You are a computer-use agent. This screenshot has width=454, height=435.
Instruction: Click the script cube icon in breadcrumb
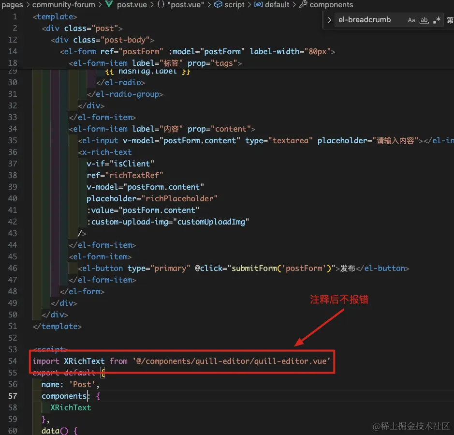pos(218,4)
